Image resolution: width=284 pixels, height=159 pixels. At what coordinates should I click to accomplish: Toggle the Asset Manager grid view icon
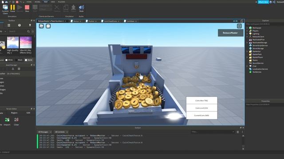point(19,69)
